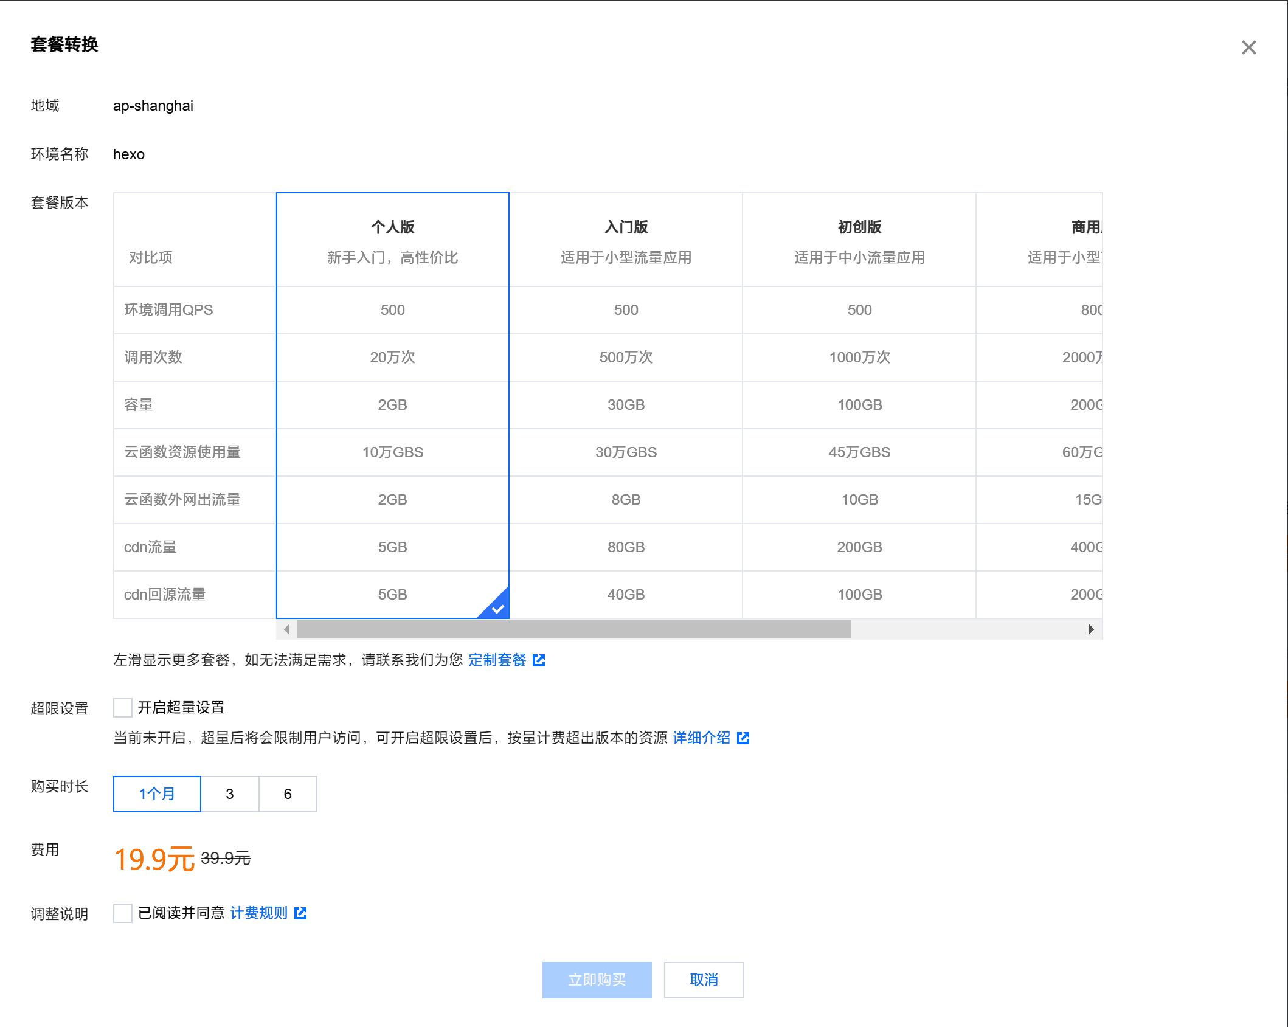This screenshot has width=1288, height=1027.
Task: Click the 20万次 cell in 个人版
Action: pyautogui.click(x=393, y=358)
